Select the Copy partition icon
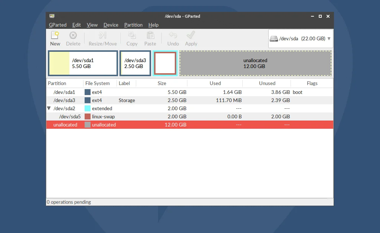This screenshot has width=380, height=233. pyautogui.click(x=132, y=38)
